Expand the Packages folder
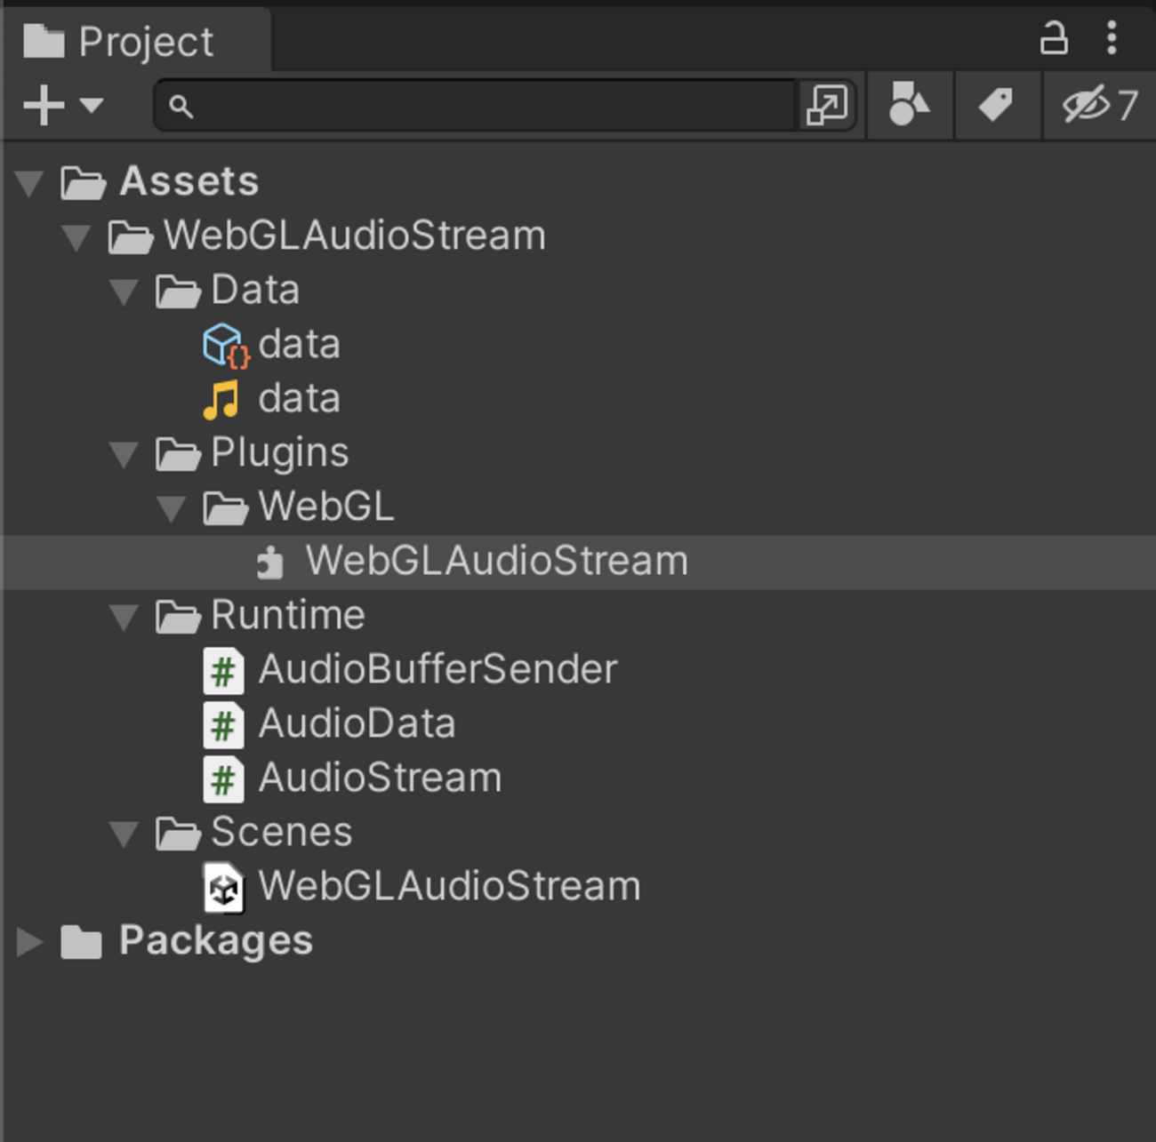1156x1142 pixels. point(29,941)
